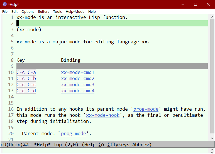Click the %% read-only indicator in mode line
215x154 pixels.
26,145
